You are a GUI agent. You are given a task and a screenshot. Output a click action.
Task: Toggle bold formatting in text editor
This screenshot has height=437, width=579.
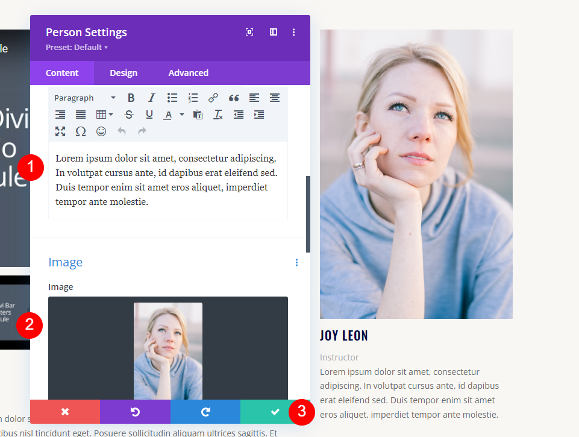(x=131, y=98)
